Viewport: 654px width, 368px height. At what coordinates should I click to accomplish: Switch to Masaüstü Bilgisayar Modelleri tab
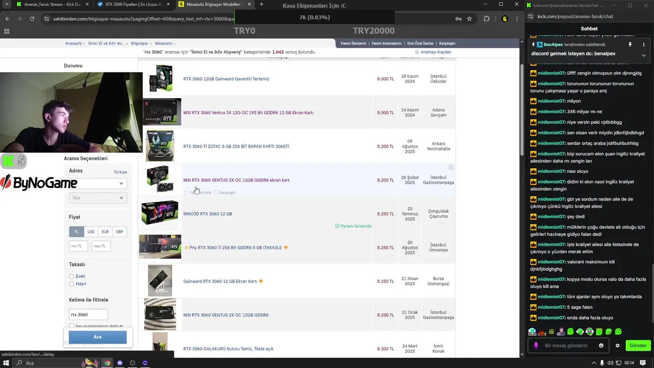(215, 5)
